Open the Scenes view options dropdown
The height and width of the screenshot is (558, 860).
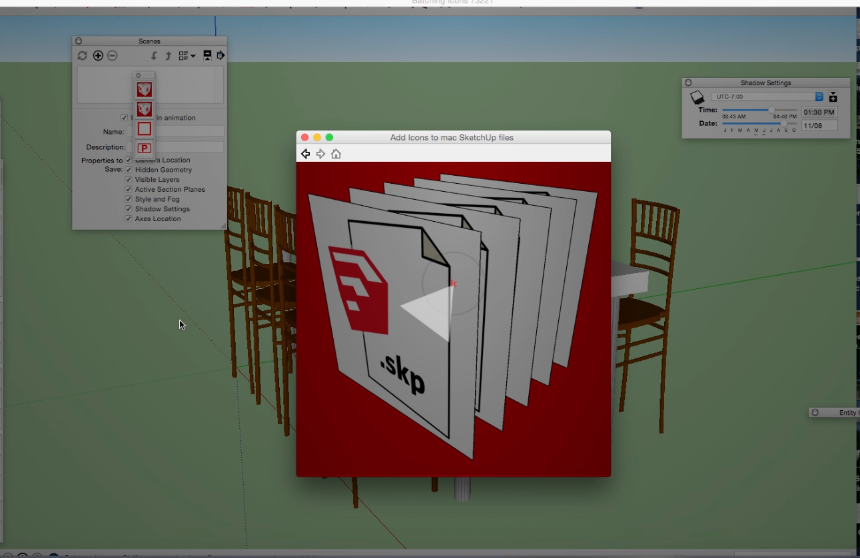pyautogui.click(x=187, y=56)
